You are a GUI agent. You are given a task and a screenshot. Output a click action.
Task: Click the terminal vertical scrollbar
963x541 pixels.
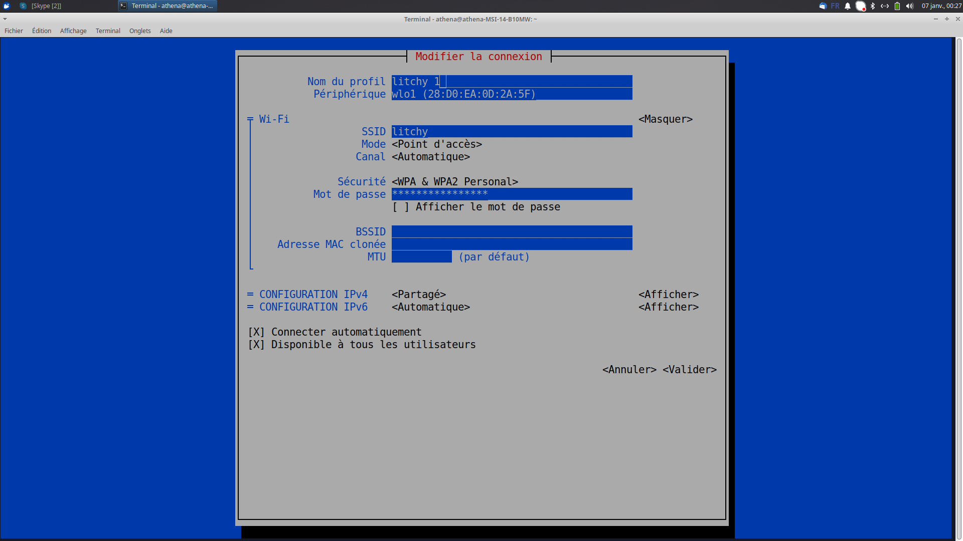[x=958, y=288]
